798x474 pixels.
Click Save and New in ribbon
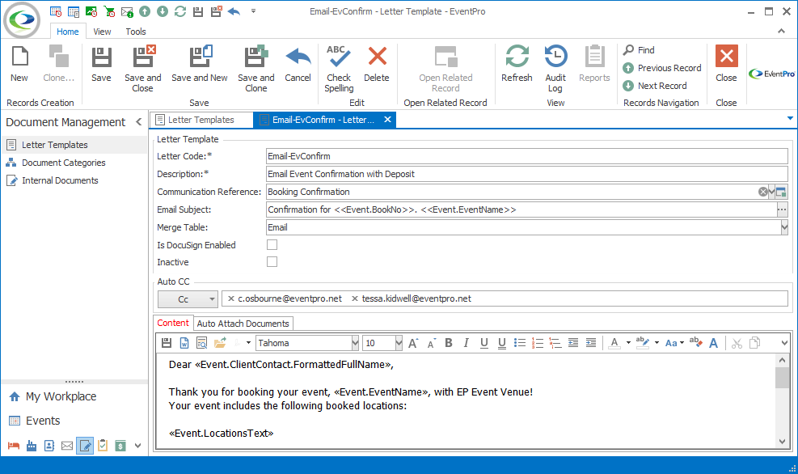pos(200,63)
